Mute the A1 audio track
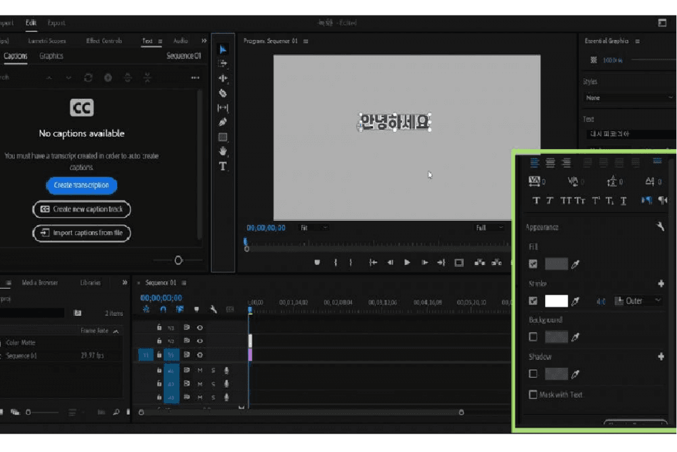 click(x=200, y=370)
